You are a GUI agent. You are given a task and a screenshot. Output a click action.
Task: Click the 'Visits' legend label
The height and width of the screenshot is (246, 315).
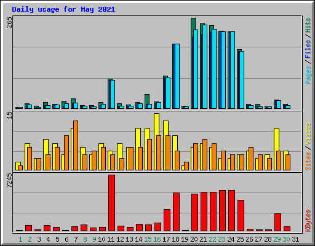pos(308,133)
